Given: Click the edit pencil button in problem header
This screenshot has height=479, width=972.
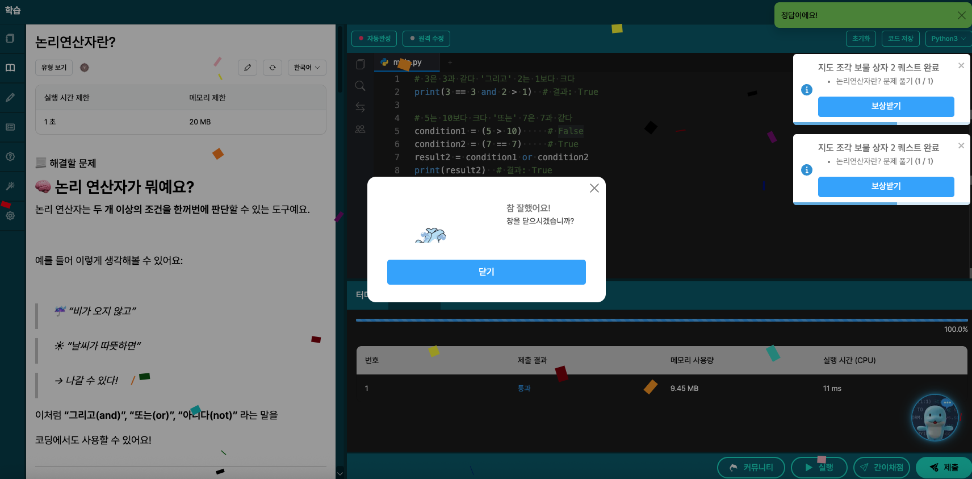Looking at the screenshot, I should point(248,68).
